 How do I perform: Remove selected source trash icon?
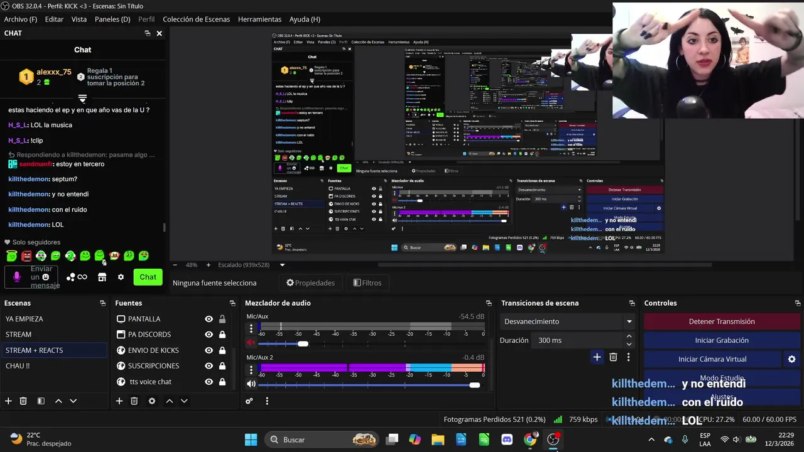coord(134,401)
